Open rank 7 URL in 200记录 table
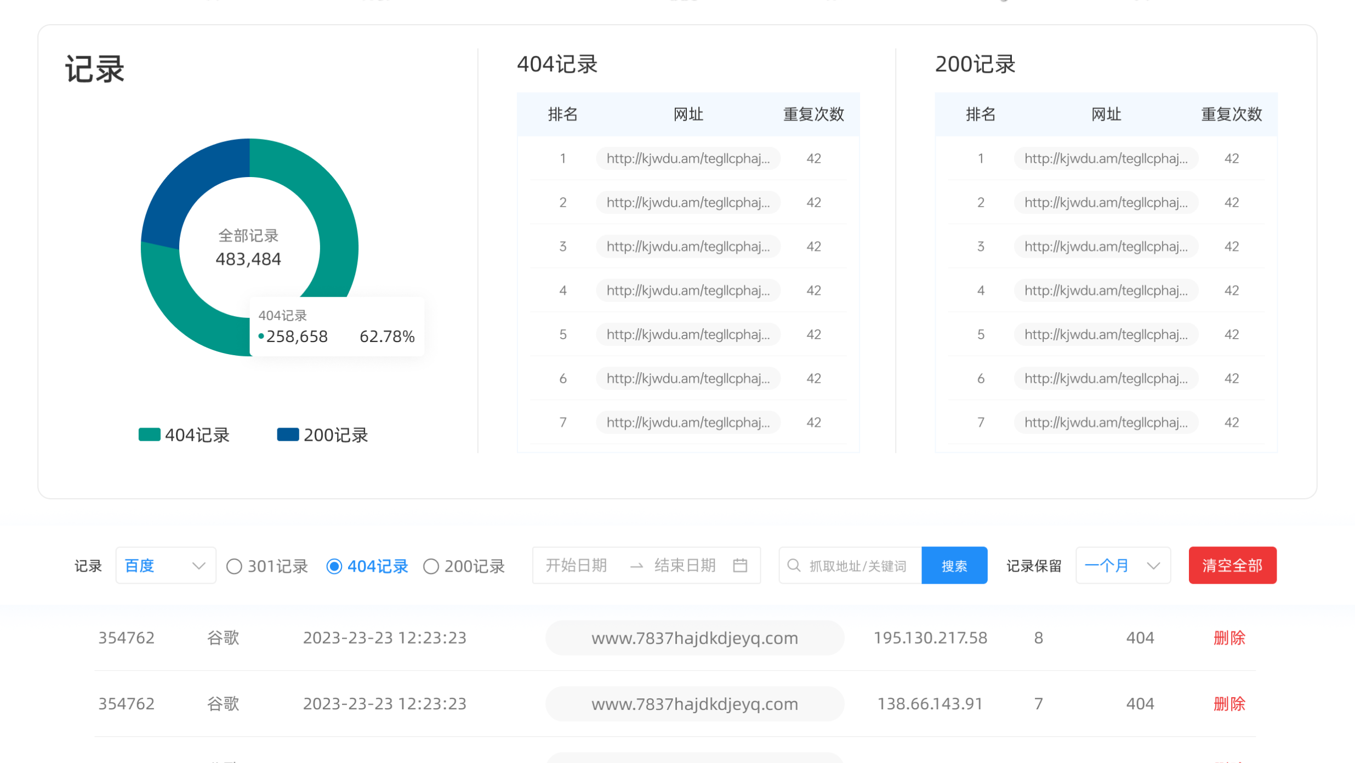 [1106, 422]
